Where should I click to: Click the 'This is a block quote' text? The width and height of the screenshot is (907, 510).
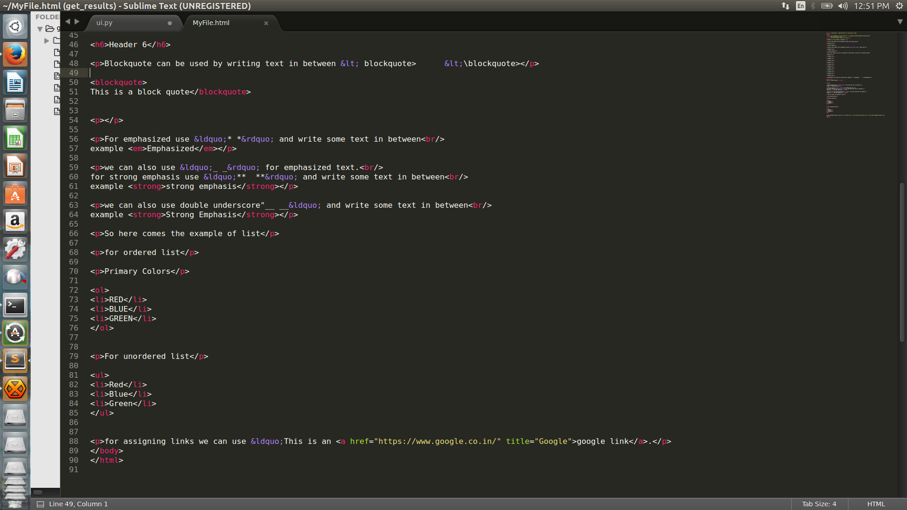140,92
